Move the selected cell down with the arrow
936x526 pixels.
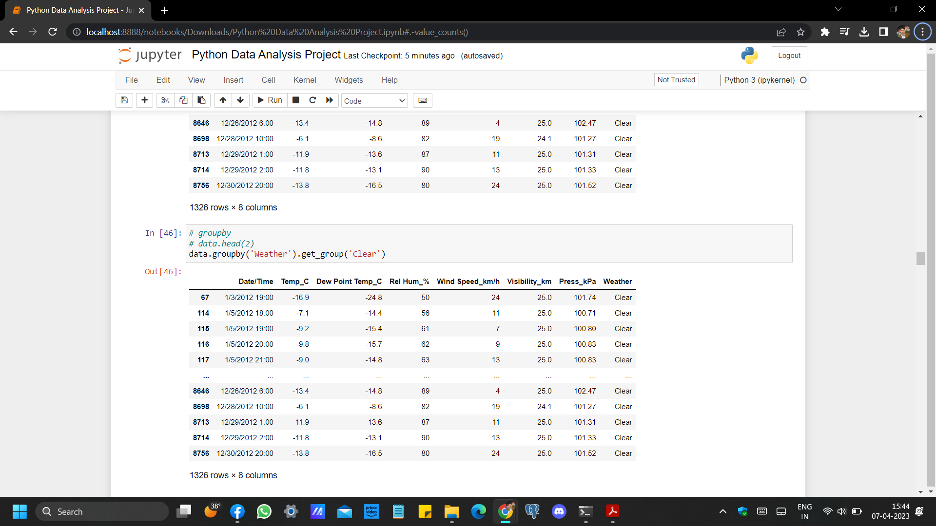(240, 100)
